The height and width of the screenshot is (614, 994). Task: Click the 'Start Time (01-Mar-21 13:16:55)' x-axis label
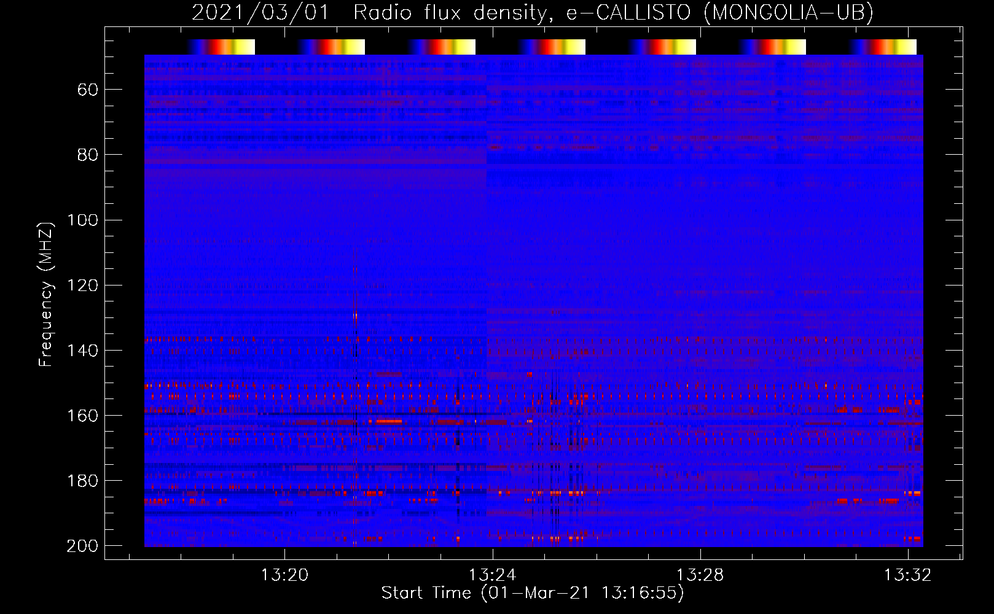(x=533, y=593)
